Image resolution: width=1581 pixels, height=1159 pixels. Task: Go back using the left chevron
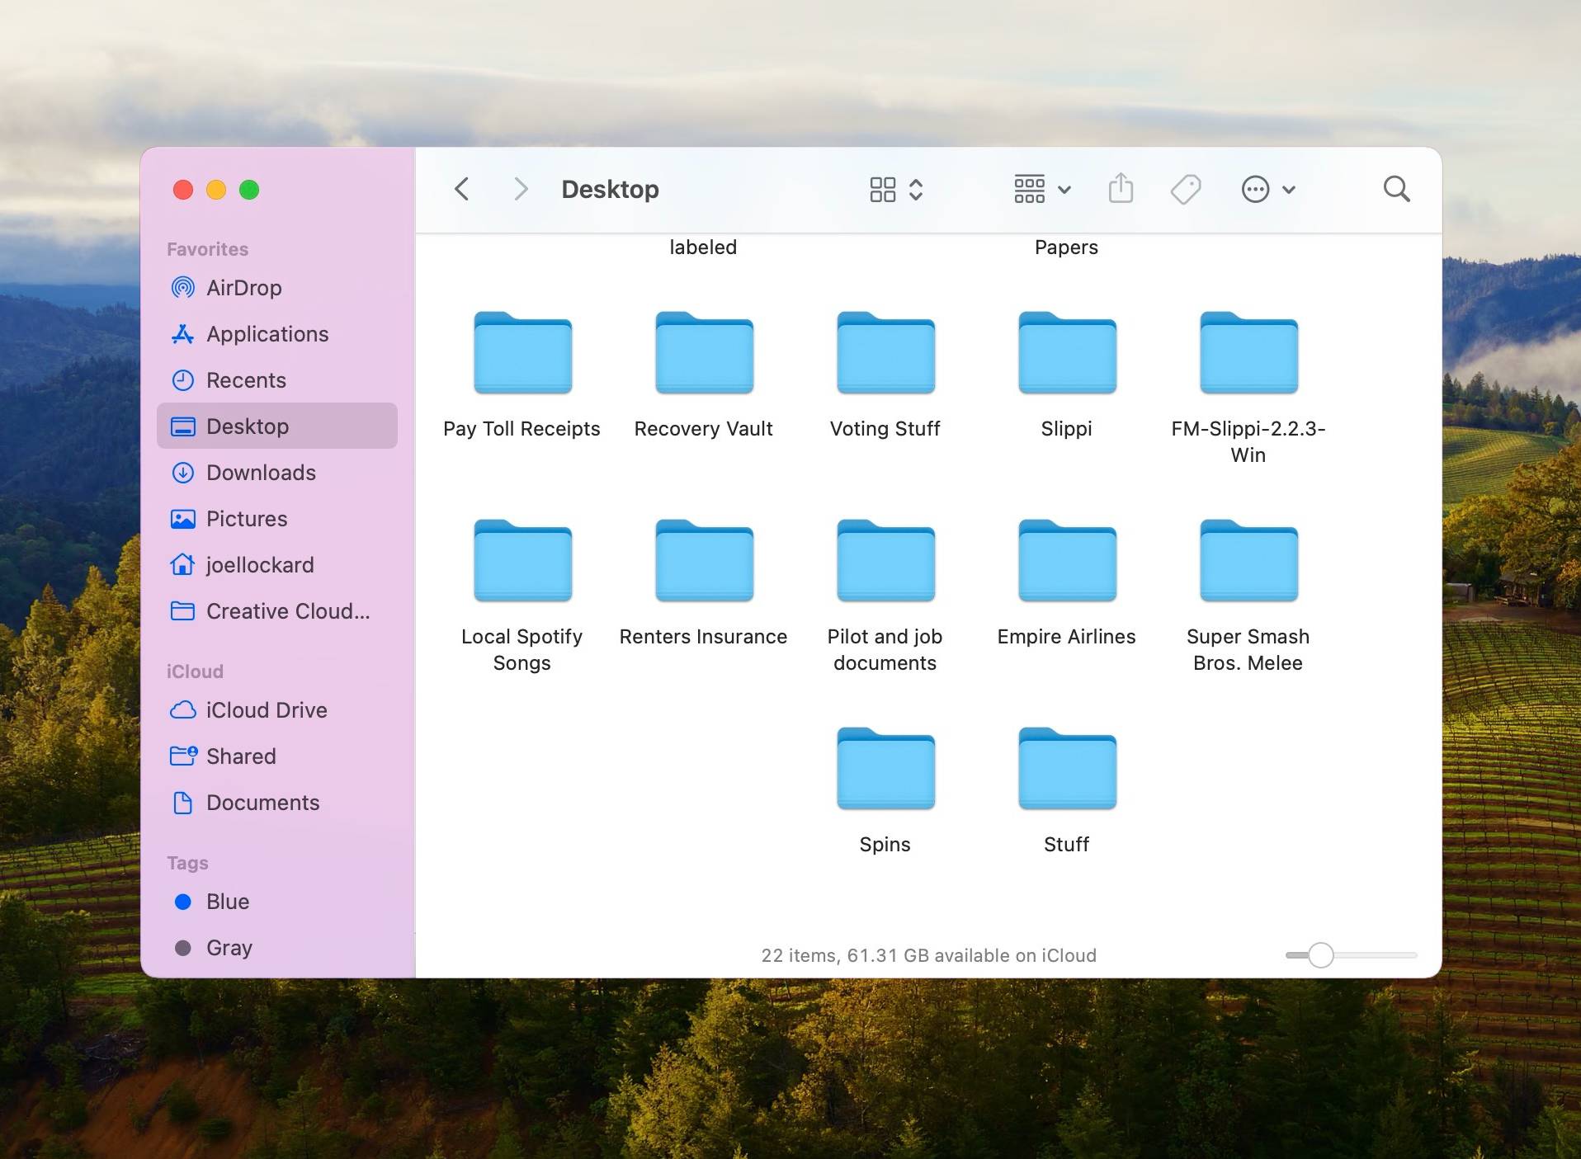(462, 189)
